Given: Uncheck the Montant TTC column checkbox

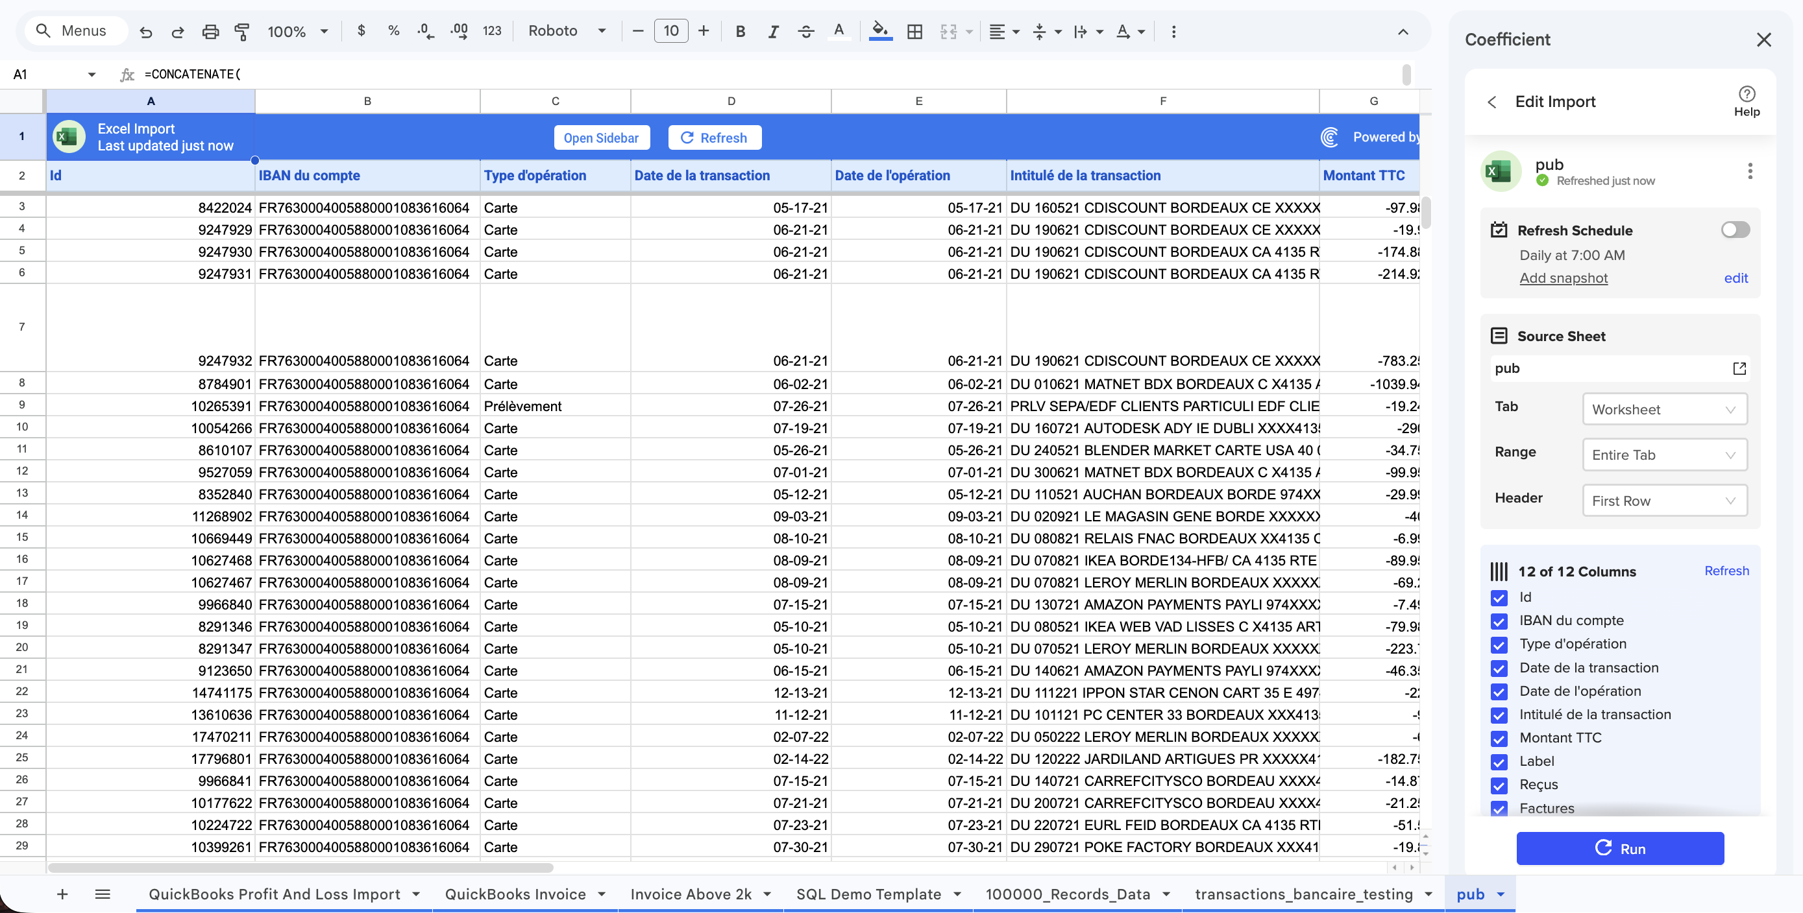Looking at the screenshot, I should (x=1499, y=738).
